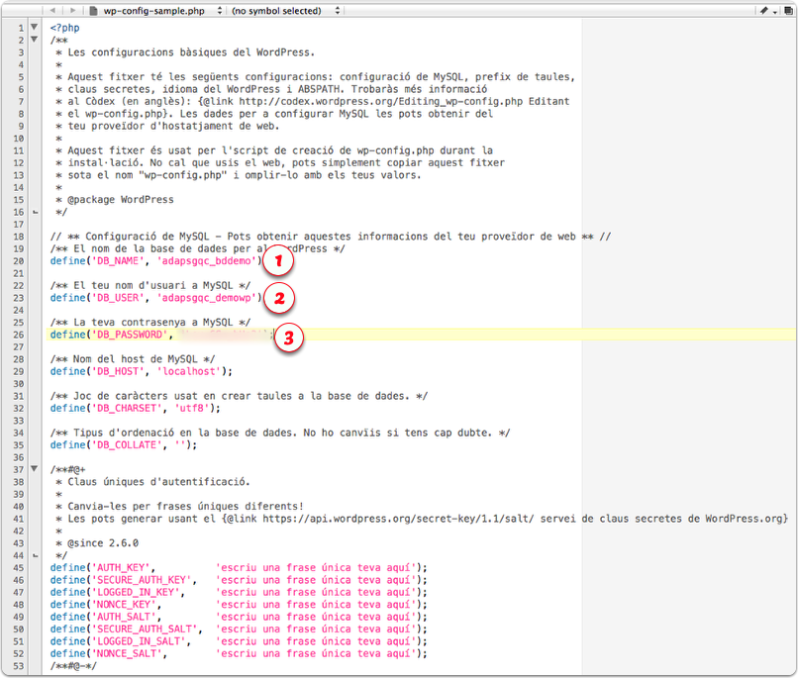Click the 'adapsgqc_bddemo' database name value

pyautogui.click(x=206, y=261)
